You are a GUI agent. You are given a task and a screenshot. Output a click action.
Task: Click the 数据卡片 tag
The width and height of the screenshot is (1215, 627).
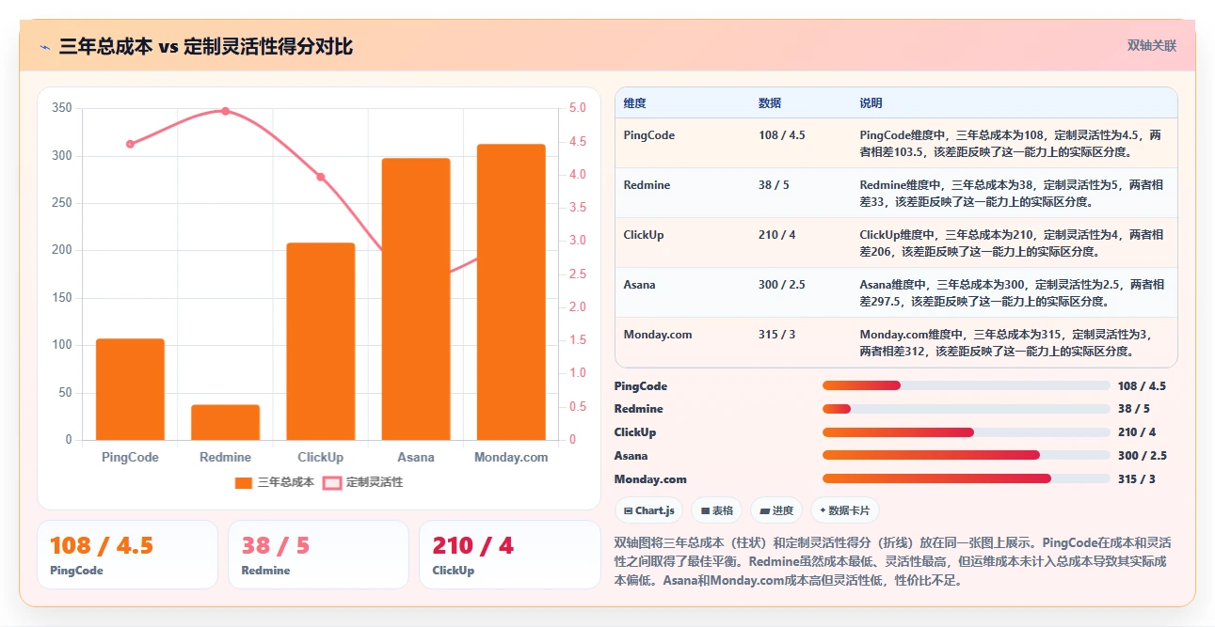click(844, 510)
